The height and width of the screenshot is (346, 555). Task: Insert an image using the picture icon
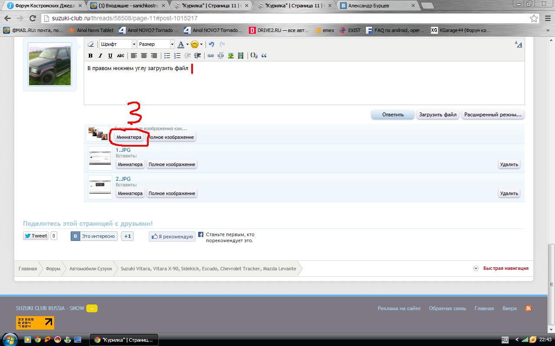pyautogui.click(x=231, y=56)
